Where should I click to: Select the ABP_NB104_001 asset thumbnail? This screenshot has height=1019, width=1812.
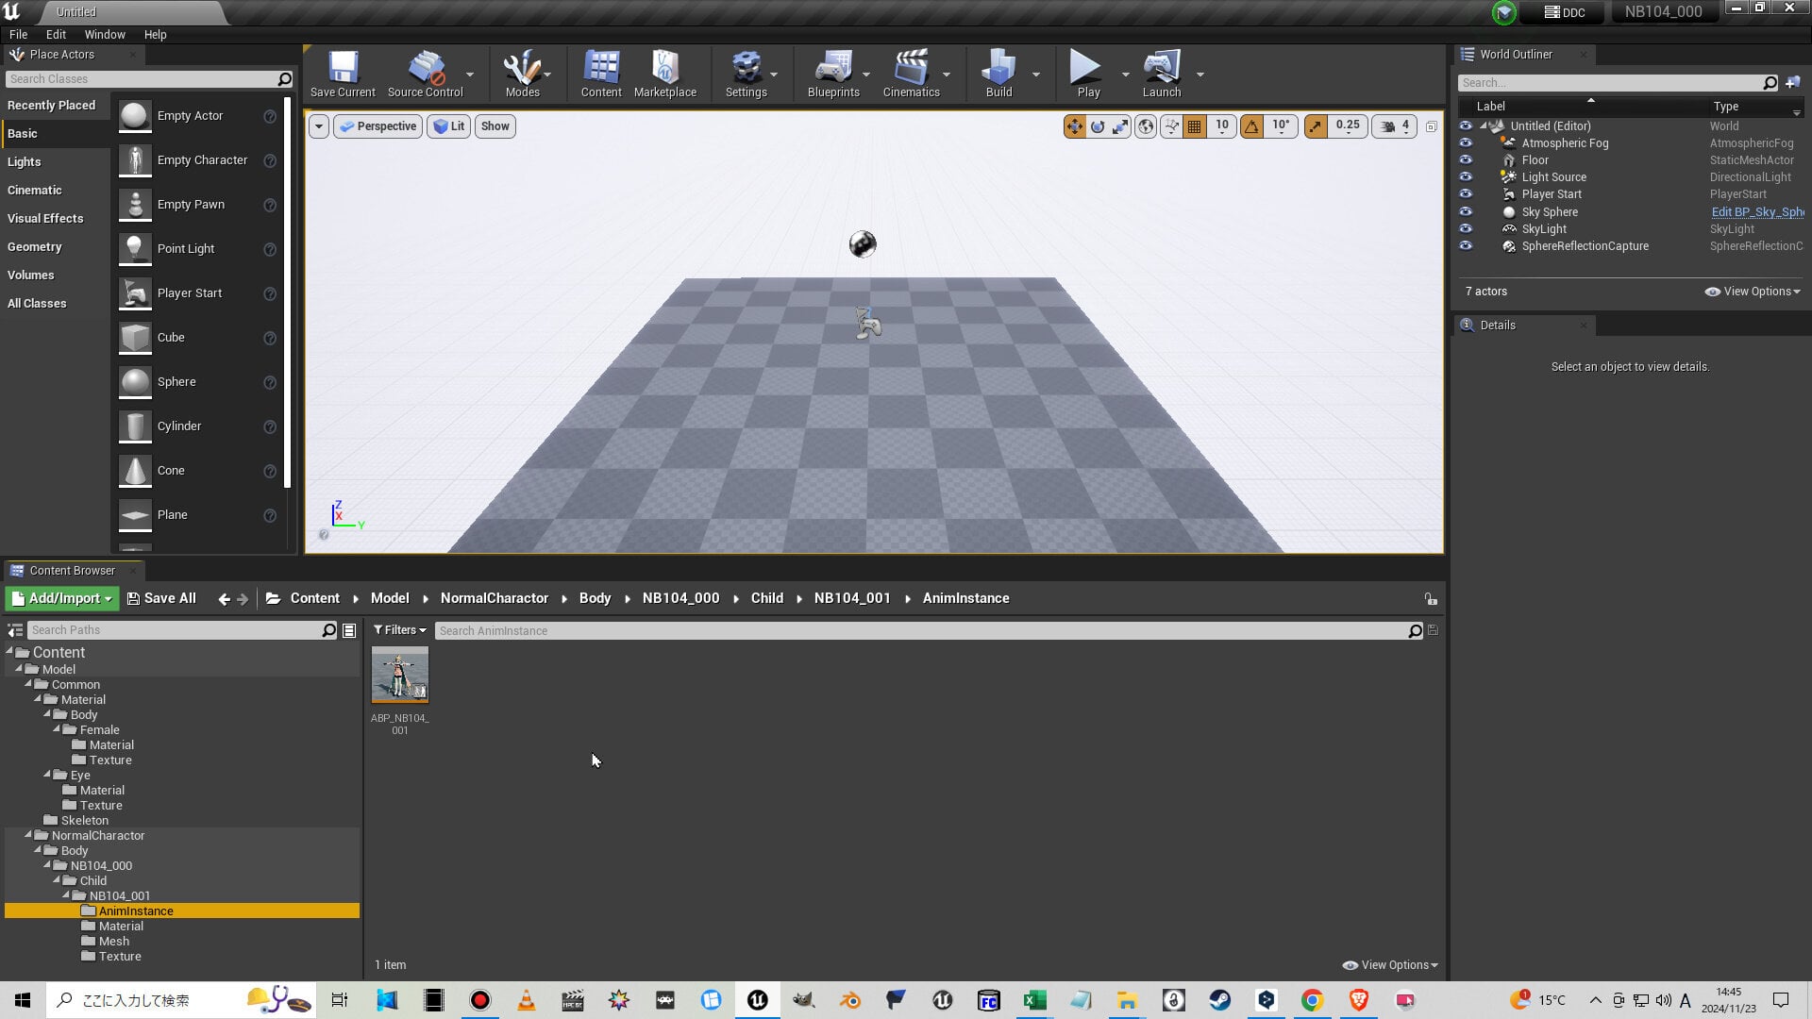point(400,675)
